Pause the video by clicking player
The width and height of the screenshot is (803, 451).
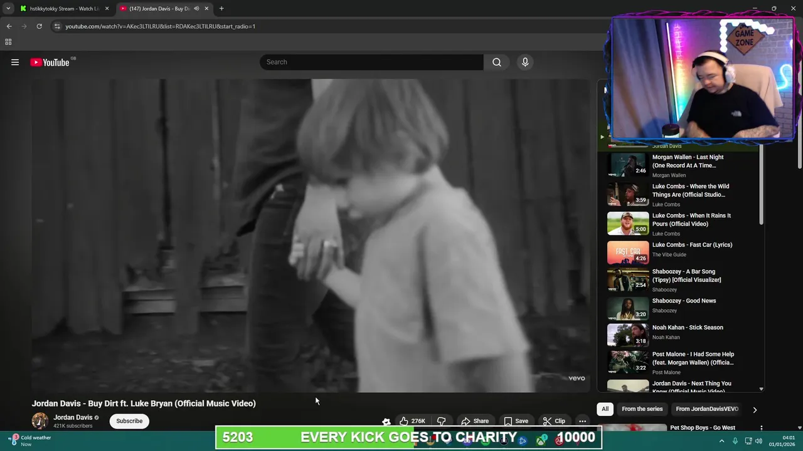(x=311, y=235)
